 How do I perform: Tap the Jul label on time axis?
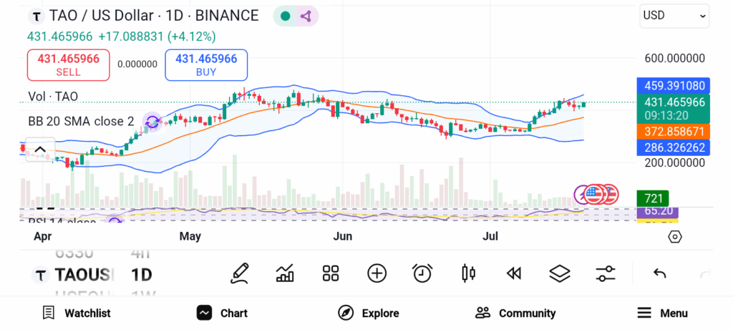tap(490, 236)
